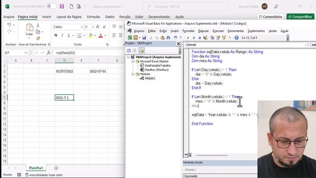Screen dimensions: 316x178
Task: Toggle underline S in the Excel ribbon
Action: [69, 35]
